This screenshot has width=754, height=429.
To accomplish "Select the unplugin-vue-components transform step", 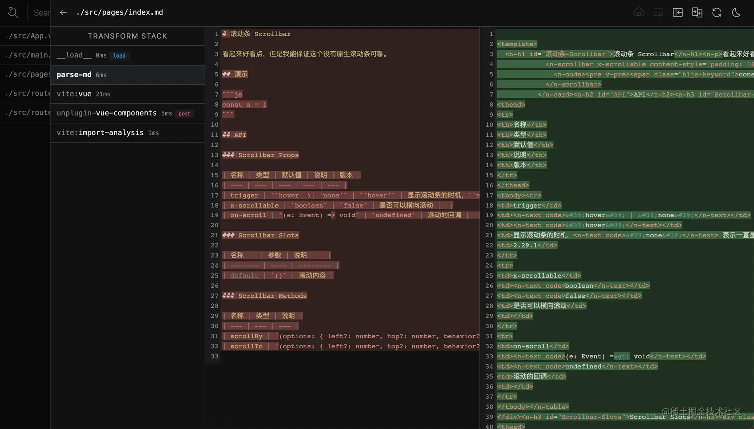I will 128,113.
